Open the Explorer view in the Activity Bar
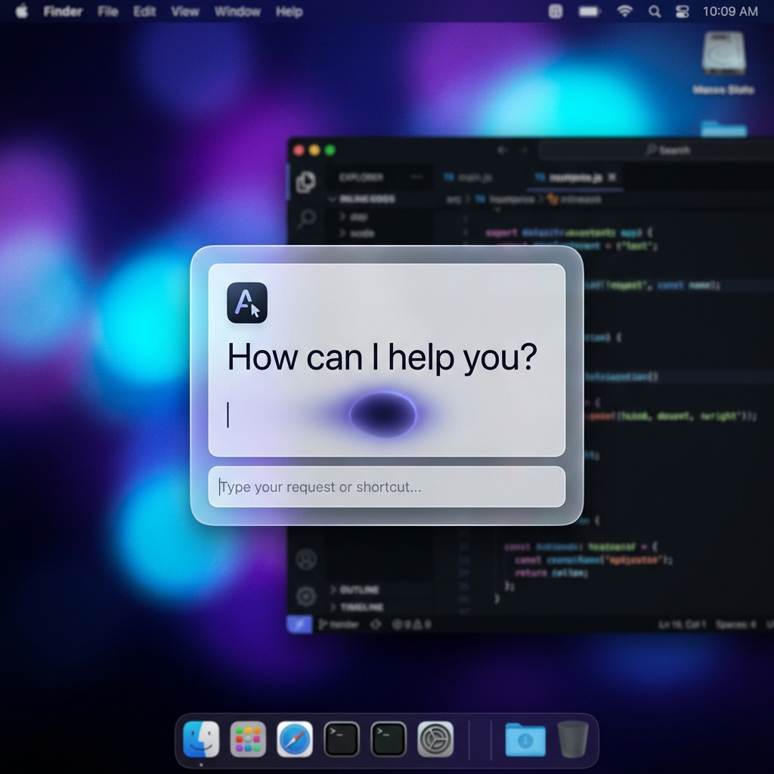 point(306,180)
